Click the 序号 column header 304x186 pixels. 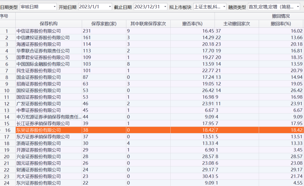click(x=4, y=16)
